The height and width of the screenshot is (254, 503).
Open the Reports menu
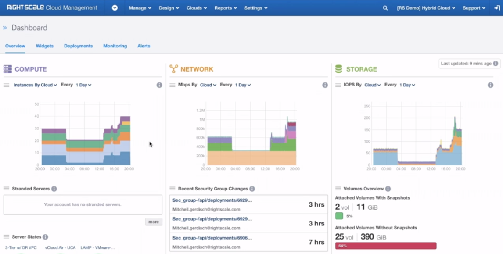click(226, 8)
